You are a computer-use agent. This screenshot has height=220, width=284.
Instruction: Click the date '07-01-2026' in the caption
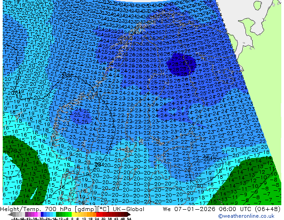[194, 209]
